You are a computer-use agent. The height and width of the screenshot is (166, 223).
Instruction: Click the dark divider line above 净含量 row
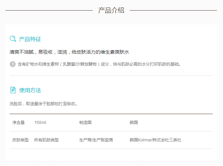tap(111, 114)
